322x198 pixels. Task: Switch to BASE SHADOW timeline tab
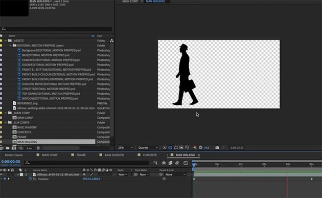[x=114, y=155]
